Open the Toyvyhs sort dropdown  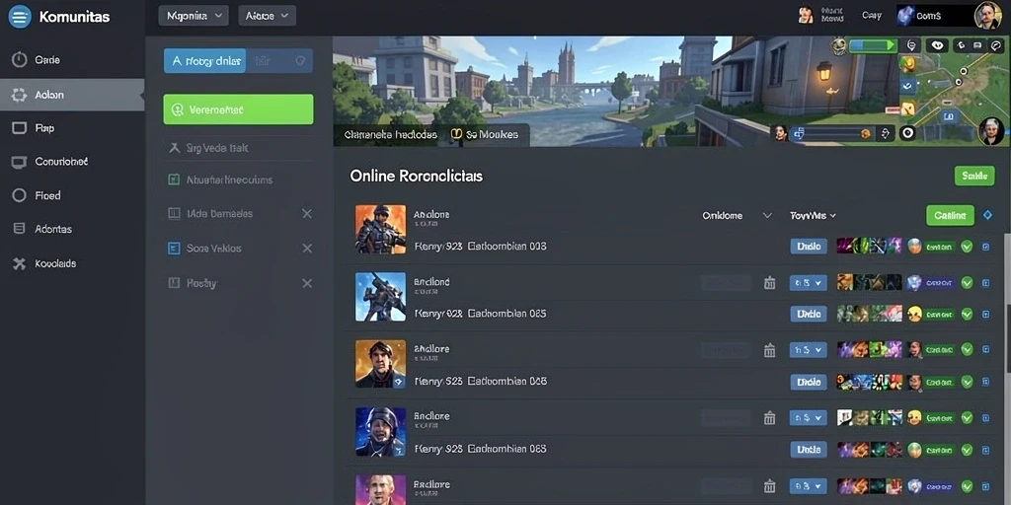tap(814, 216)
